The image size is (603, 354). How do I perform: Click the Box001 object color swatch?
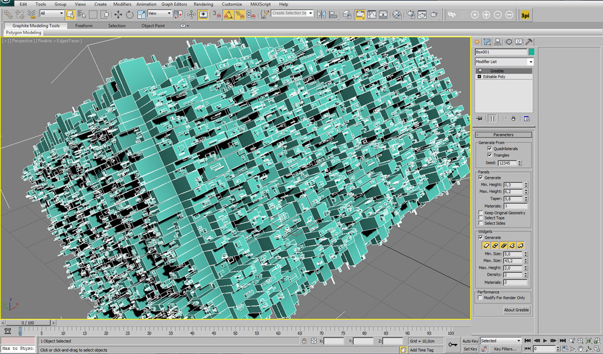[x=531, y=52]
